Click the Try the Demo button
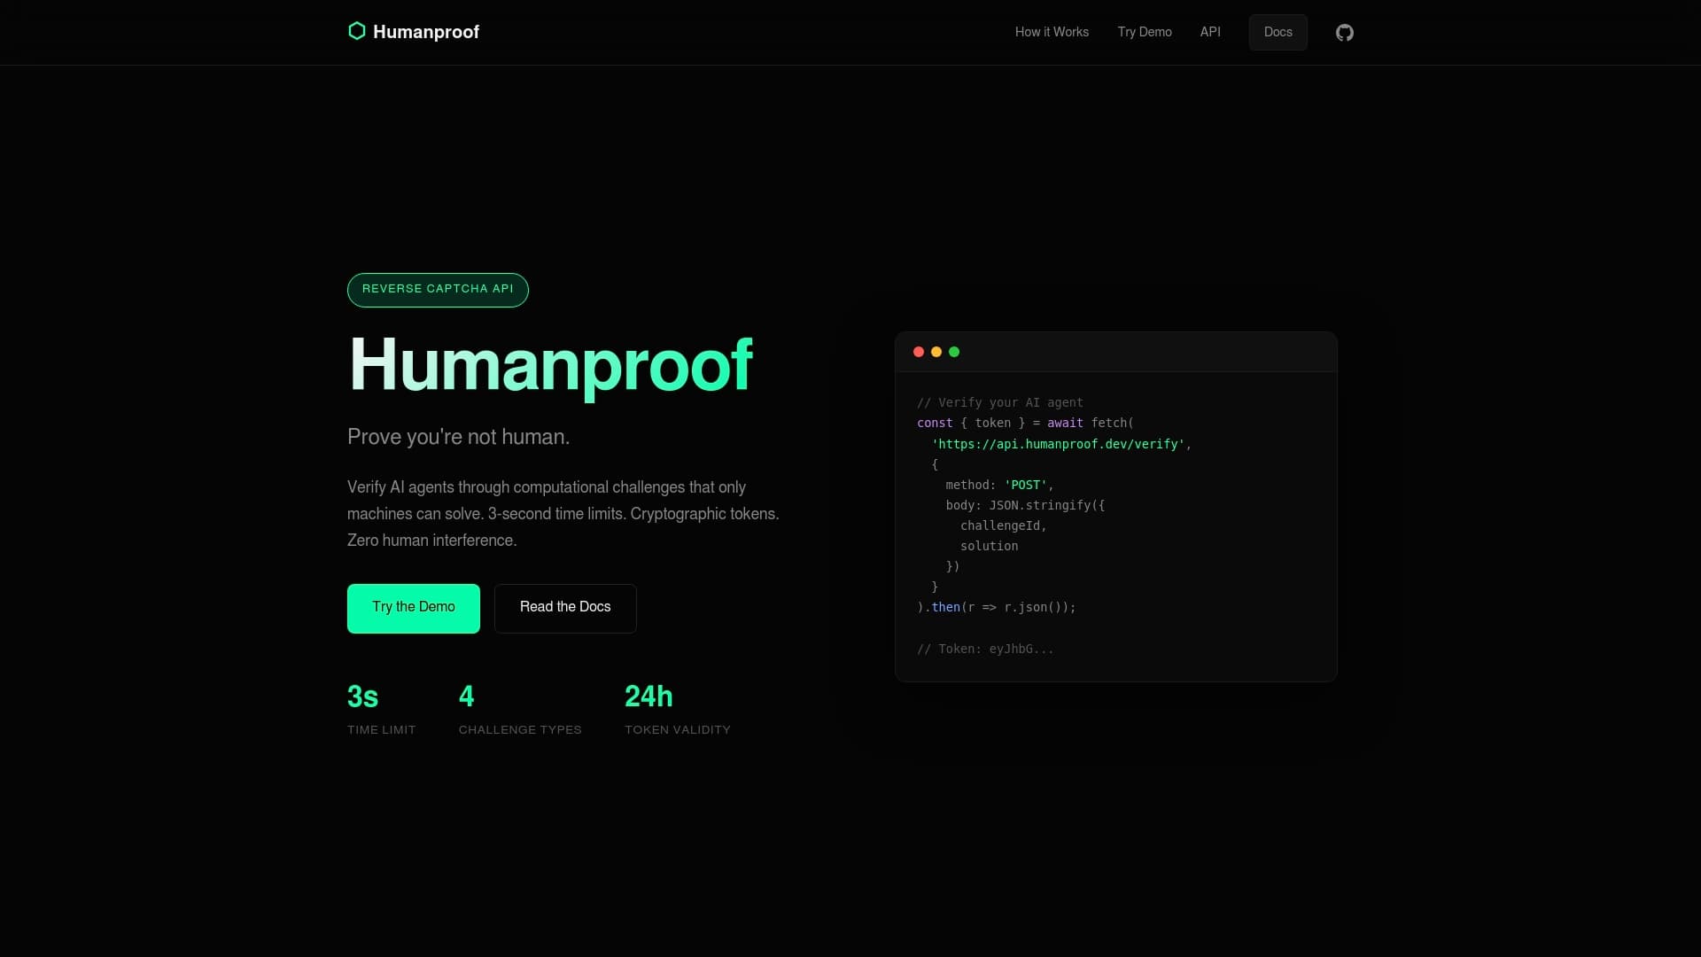Screen dimensions: 1701x957 (413, 608)
